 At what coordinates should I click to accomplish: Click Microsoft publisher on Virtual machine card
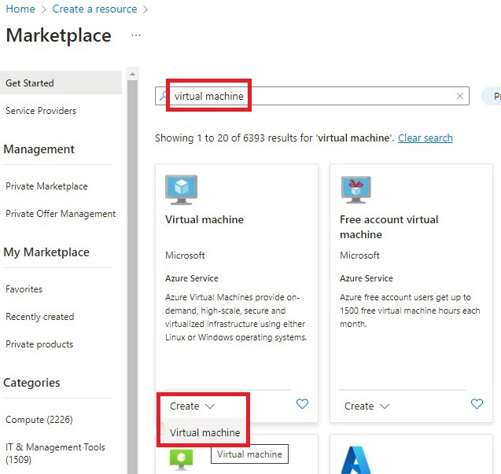click(x=185, y=255)
